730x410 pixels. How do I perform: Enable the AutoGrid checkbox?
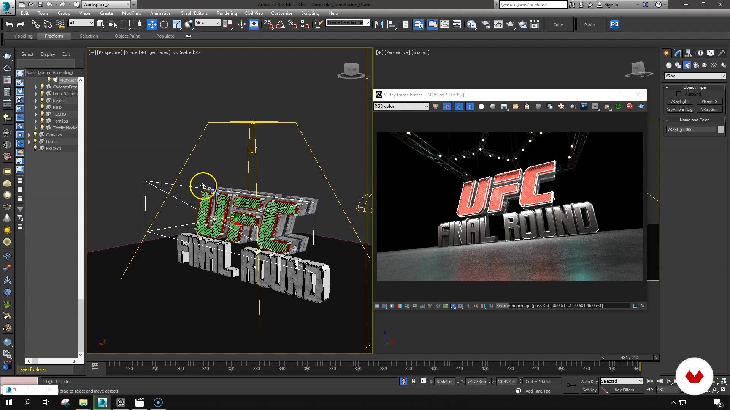[x=679, y=94]
